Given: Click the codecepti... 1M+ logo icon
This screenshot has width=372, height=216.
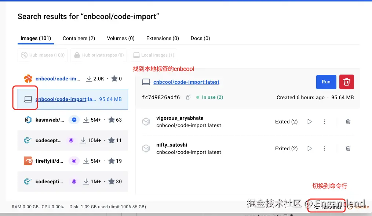Looking at the screenshot, I should (x=28, y=181).
